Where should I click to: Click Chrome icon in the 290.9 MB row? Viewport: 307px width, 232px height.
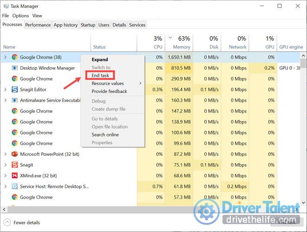coord(14,78)
